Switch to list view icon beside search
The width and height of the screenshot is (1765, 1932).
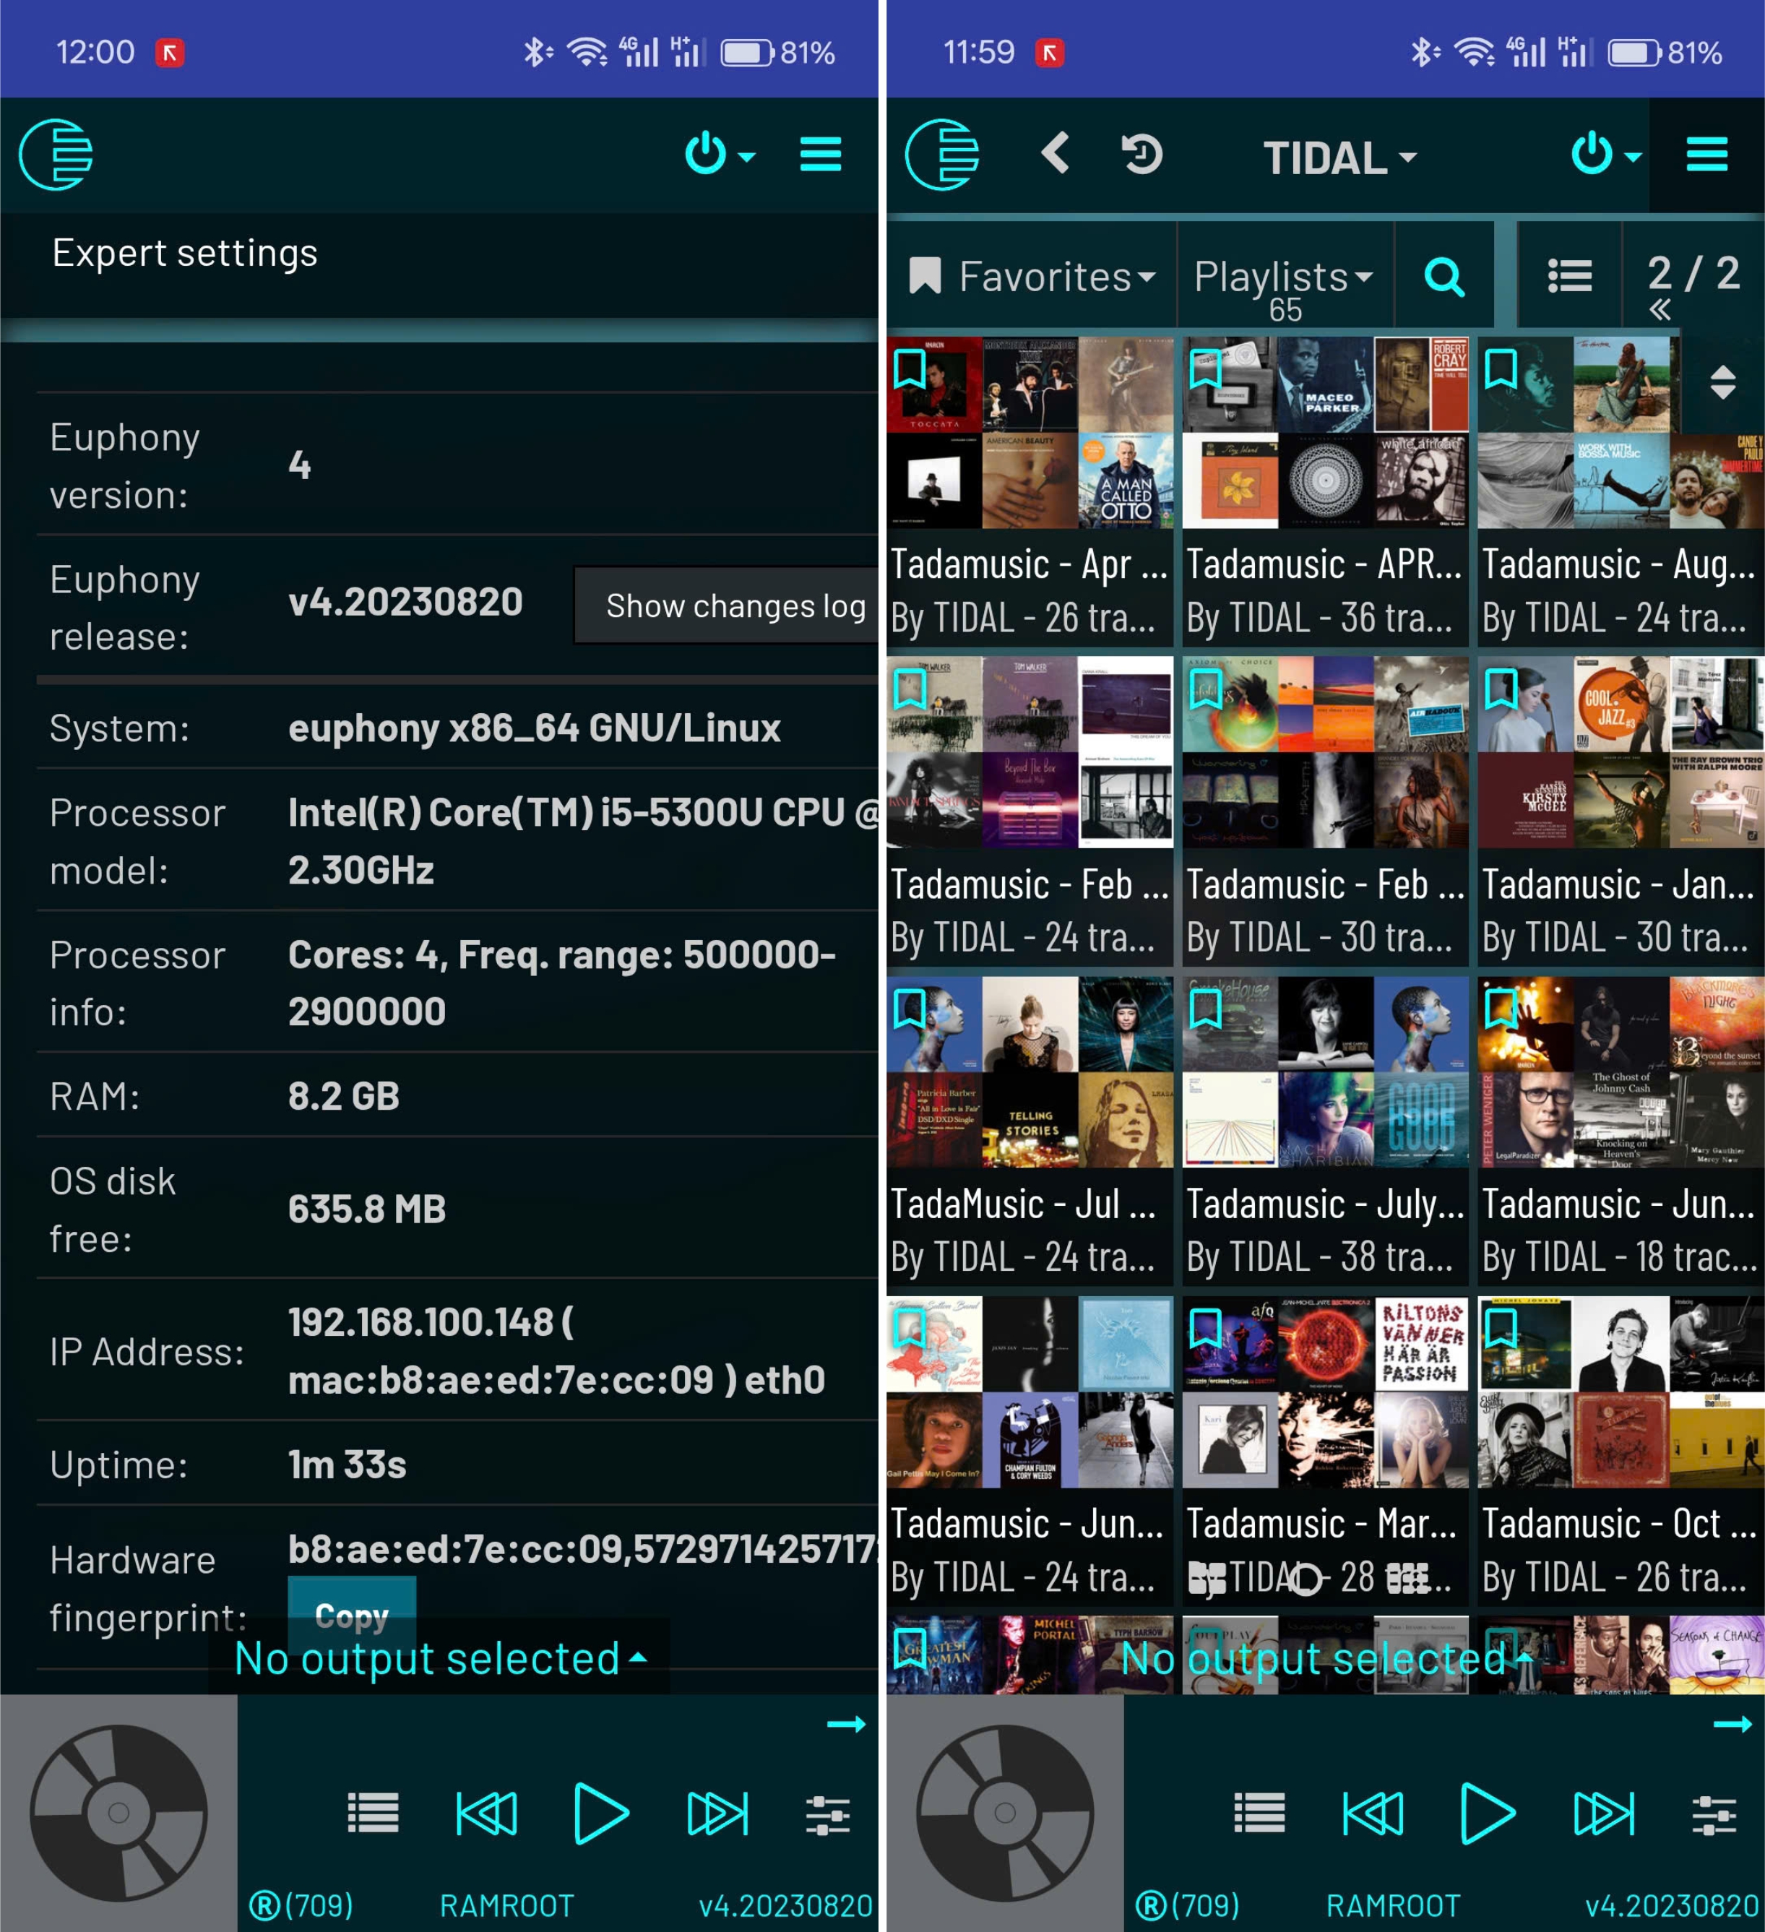pos(1569,277)
